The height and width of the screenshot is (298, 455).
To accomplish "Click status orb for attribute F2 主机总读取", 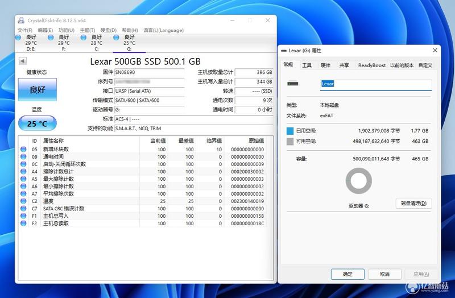I will tap(23, 223).
